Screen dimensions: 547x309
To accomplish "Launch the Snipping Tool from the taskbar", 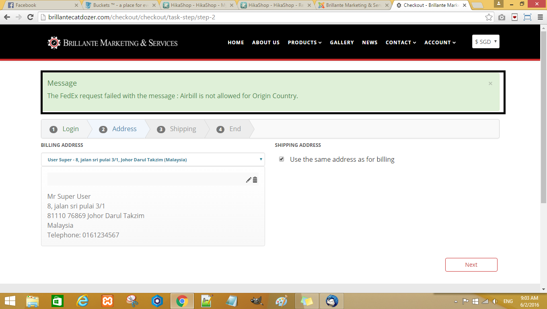I will point(132,301).
